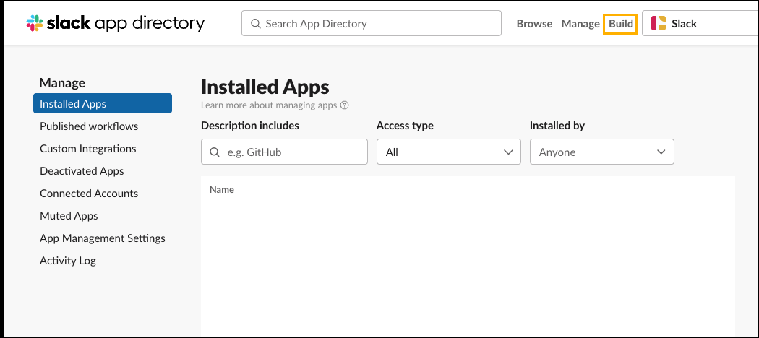The image size is (759, 338).
Task: Go to the Browse page
Action: pyautogui.click(x=534, y=23)
